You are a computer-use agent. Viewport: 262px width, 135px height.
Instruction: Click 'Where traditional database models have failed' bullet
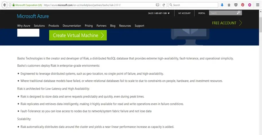point(121,81)
